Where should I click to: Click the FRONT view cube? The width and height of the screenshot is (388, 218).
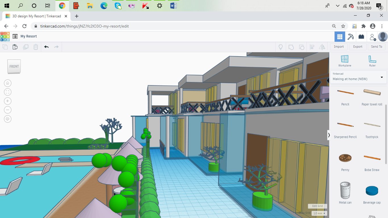pyautogui.click(x=14, y=67)
